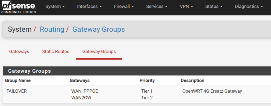Click the WAN2GW gateway entry
Image resolution: width=271 pixels, height=106 pixels.
click(x=81, y=98)
